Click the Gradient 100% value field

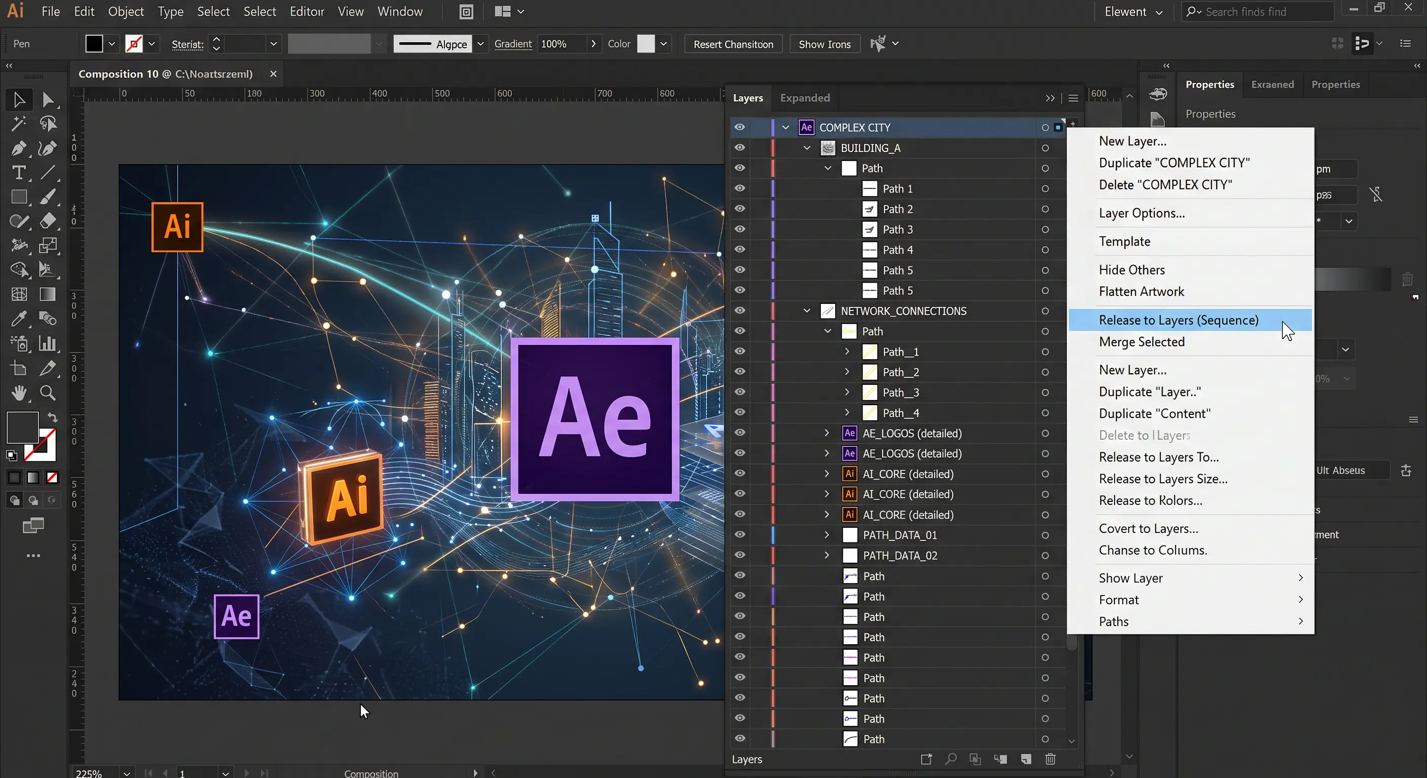point(561,44)
